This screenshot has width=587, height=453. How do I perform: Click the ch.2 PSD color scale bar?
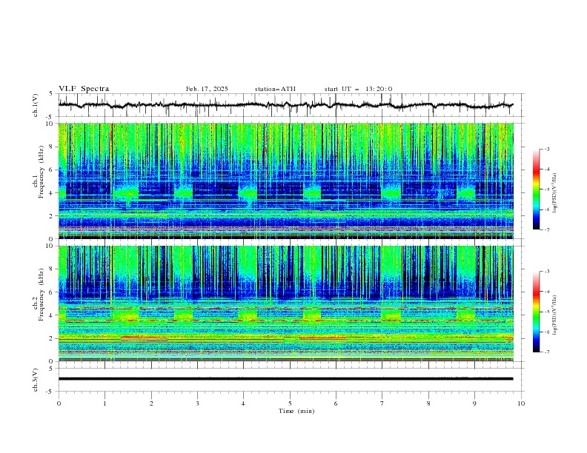point(536,312)
